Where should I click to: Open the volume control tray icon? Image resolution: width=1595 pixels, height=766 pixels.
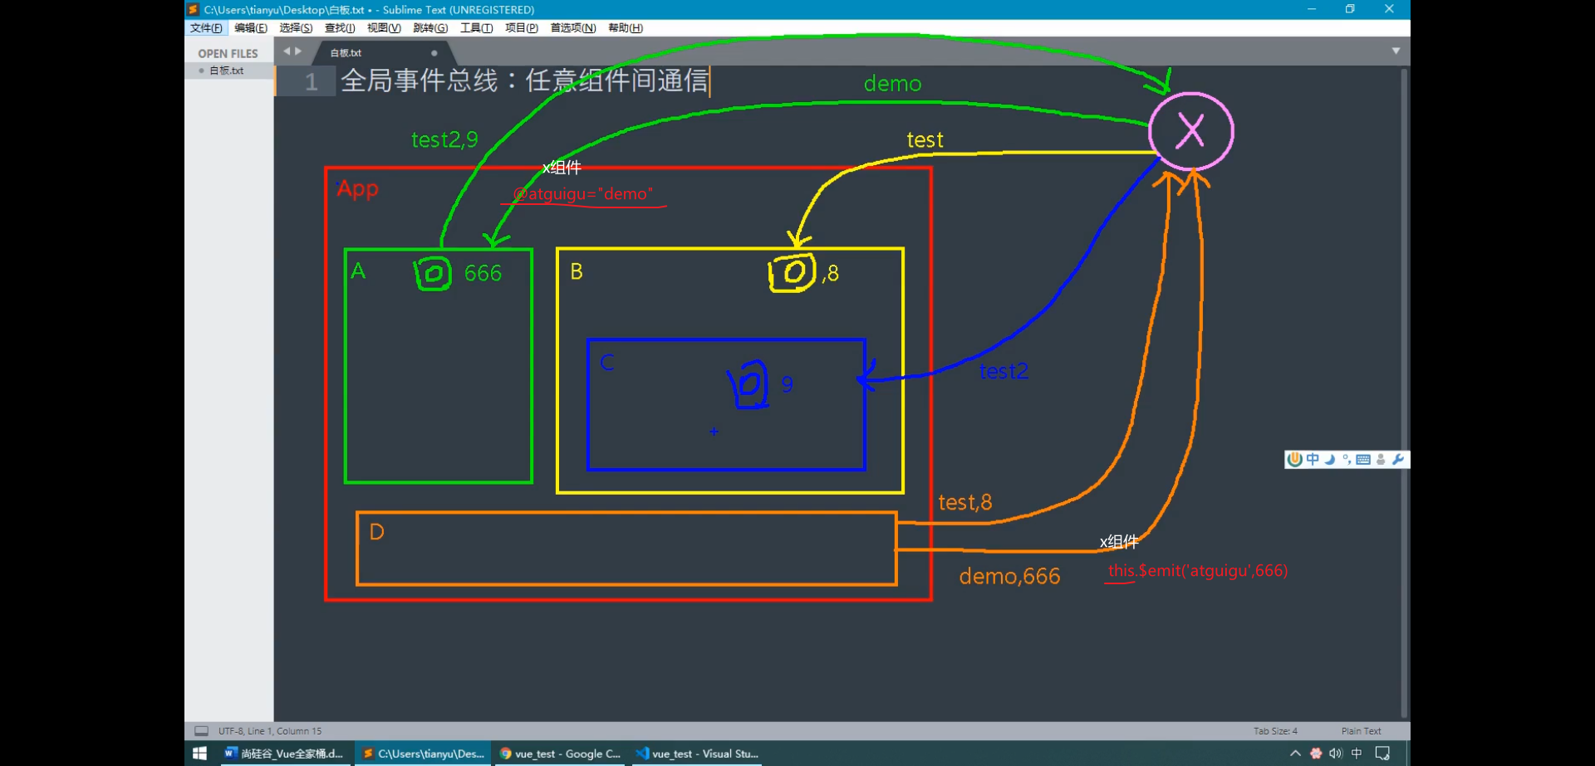(1336, 754)
